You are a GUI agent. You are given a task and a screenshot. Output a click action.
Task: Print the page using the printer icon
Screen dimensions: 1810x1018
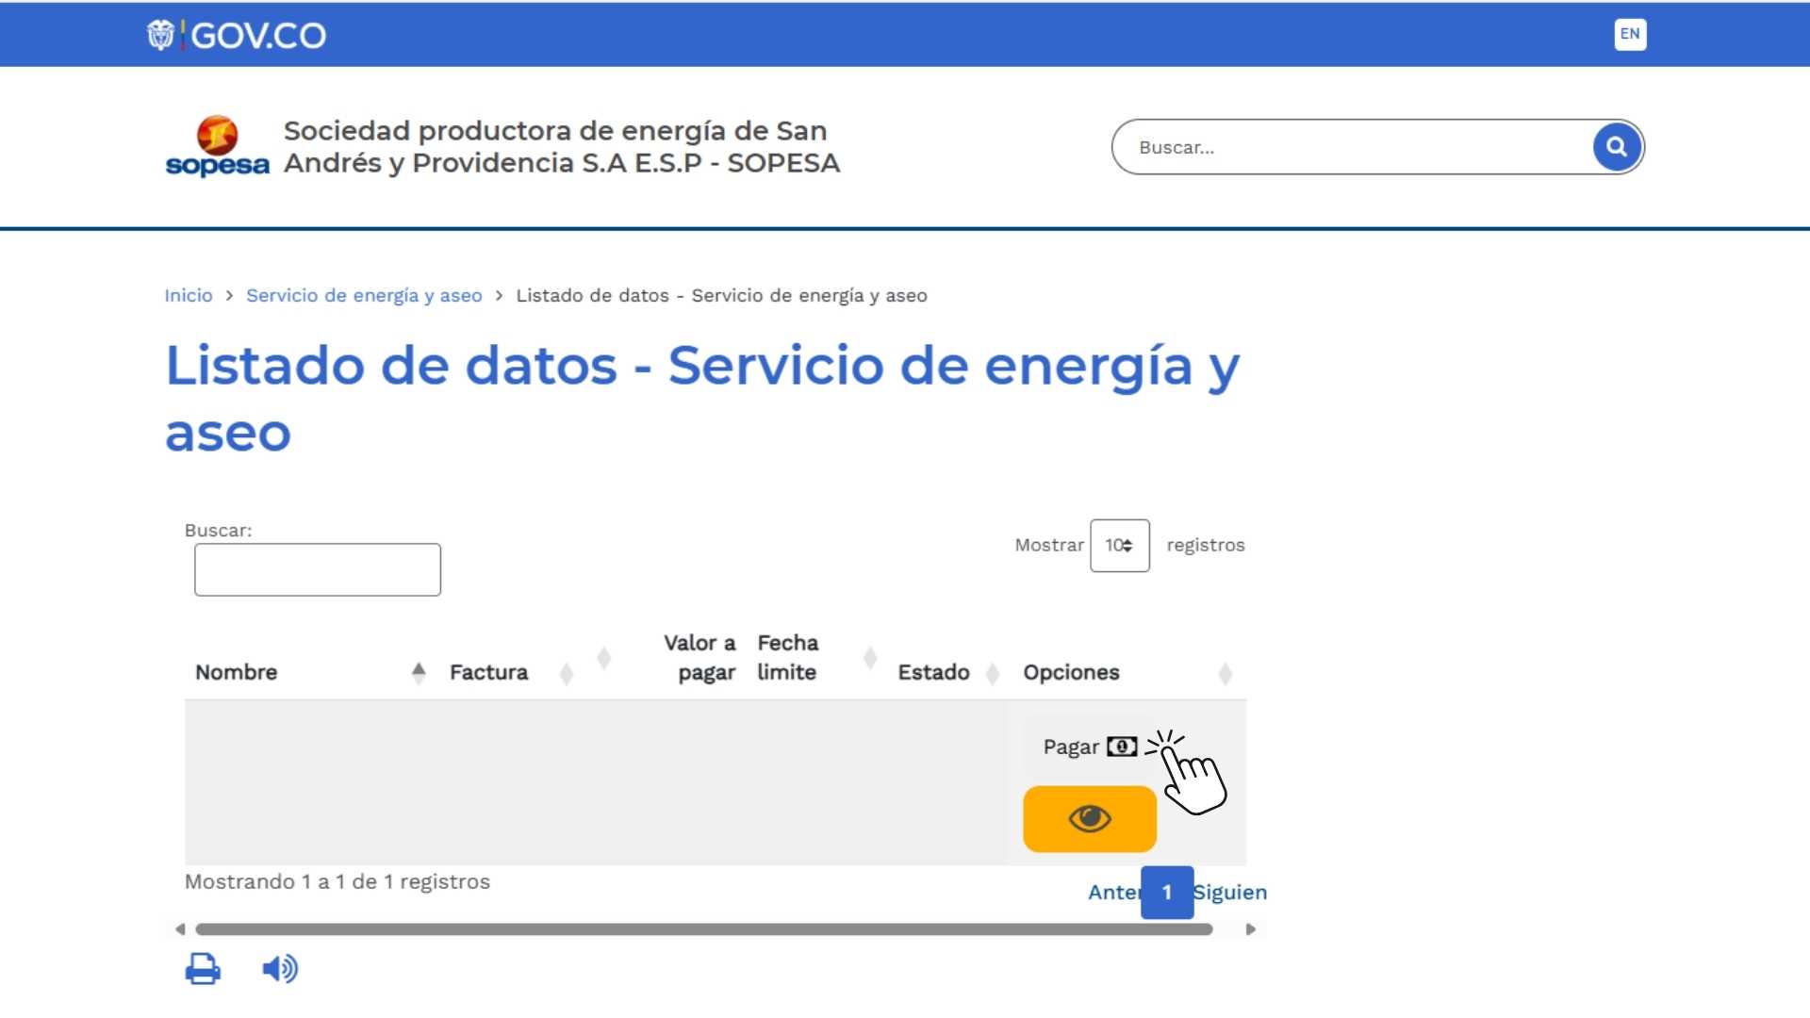(x=203, y=968)
